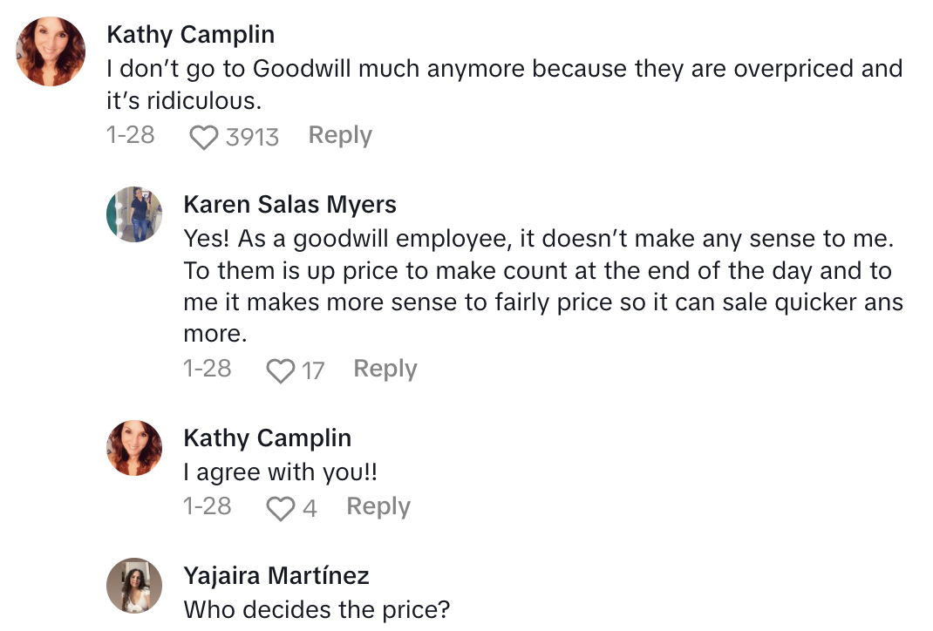Click the Kathy Camplin name on the top comment
933x631 pixels.
[x=190, y=34]
